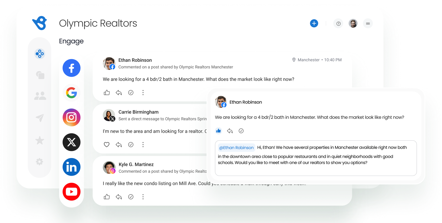
Task: Open more options on Kyle G. Martinez's comment
Action: pos(143,197)
